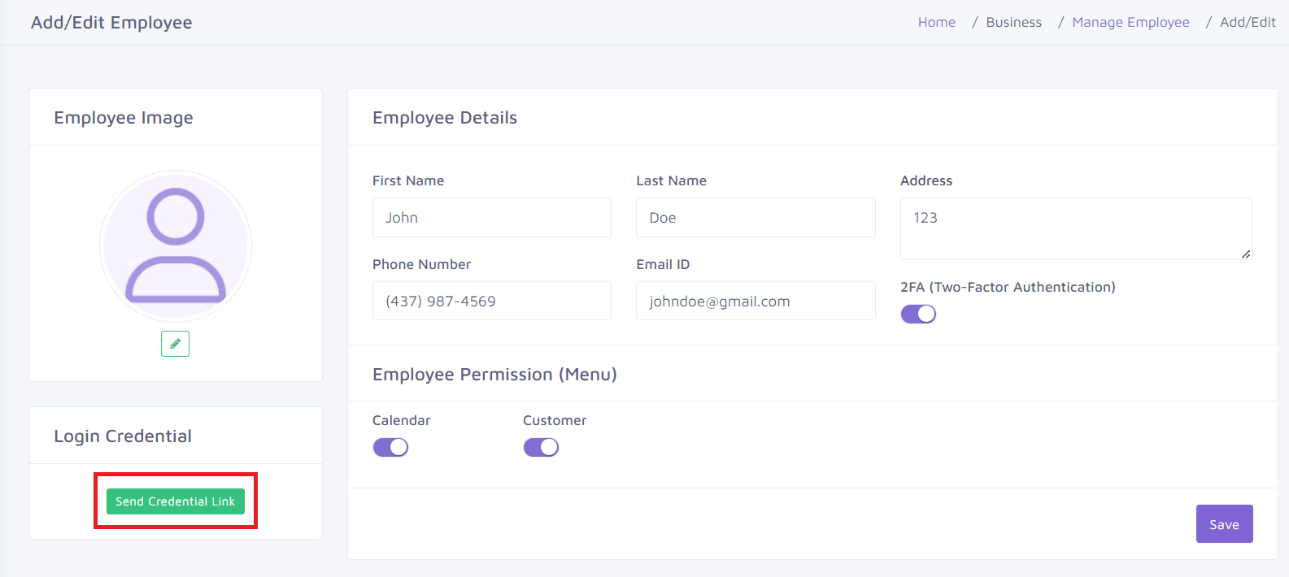Click the employee avatar placeholder image
This screenshot has width=1289, height=577.
pyautogui.click(x=176, y=245)
